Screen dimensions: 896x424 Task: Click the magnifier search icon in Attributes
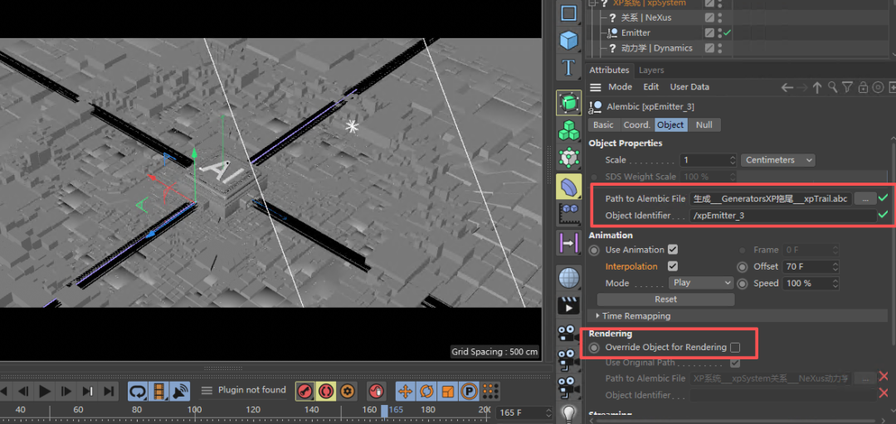tap(833, 87)
